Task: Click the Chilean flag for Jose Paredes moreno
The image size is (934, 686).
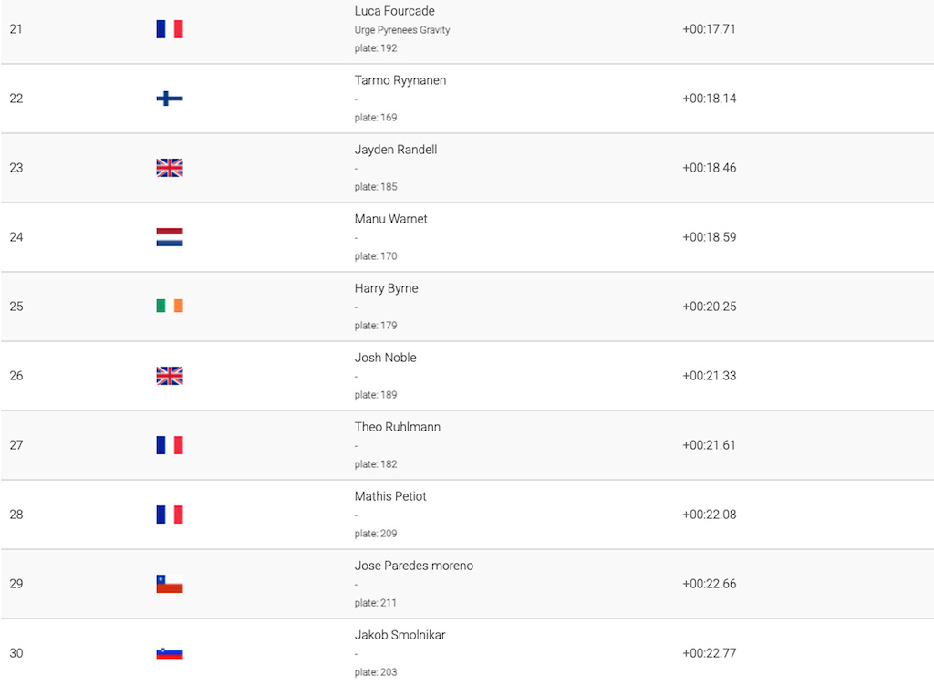Action: [x=169, y=584]
